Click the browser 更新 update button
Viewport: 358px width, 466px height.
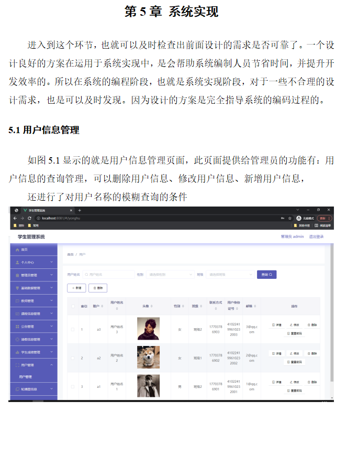[325, 218]
